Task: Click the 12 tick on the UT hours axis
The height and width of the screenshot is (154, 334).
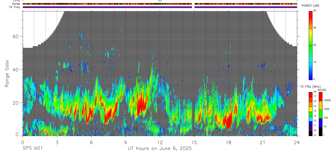Action: [x=160, y=142]
